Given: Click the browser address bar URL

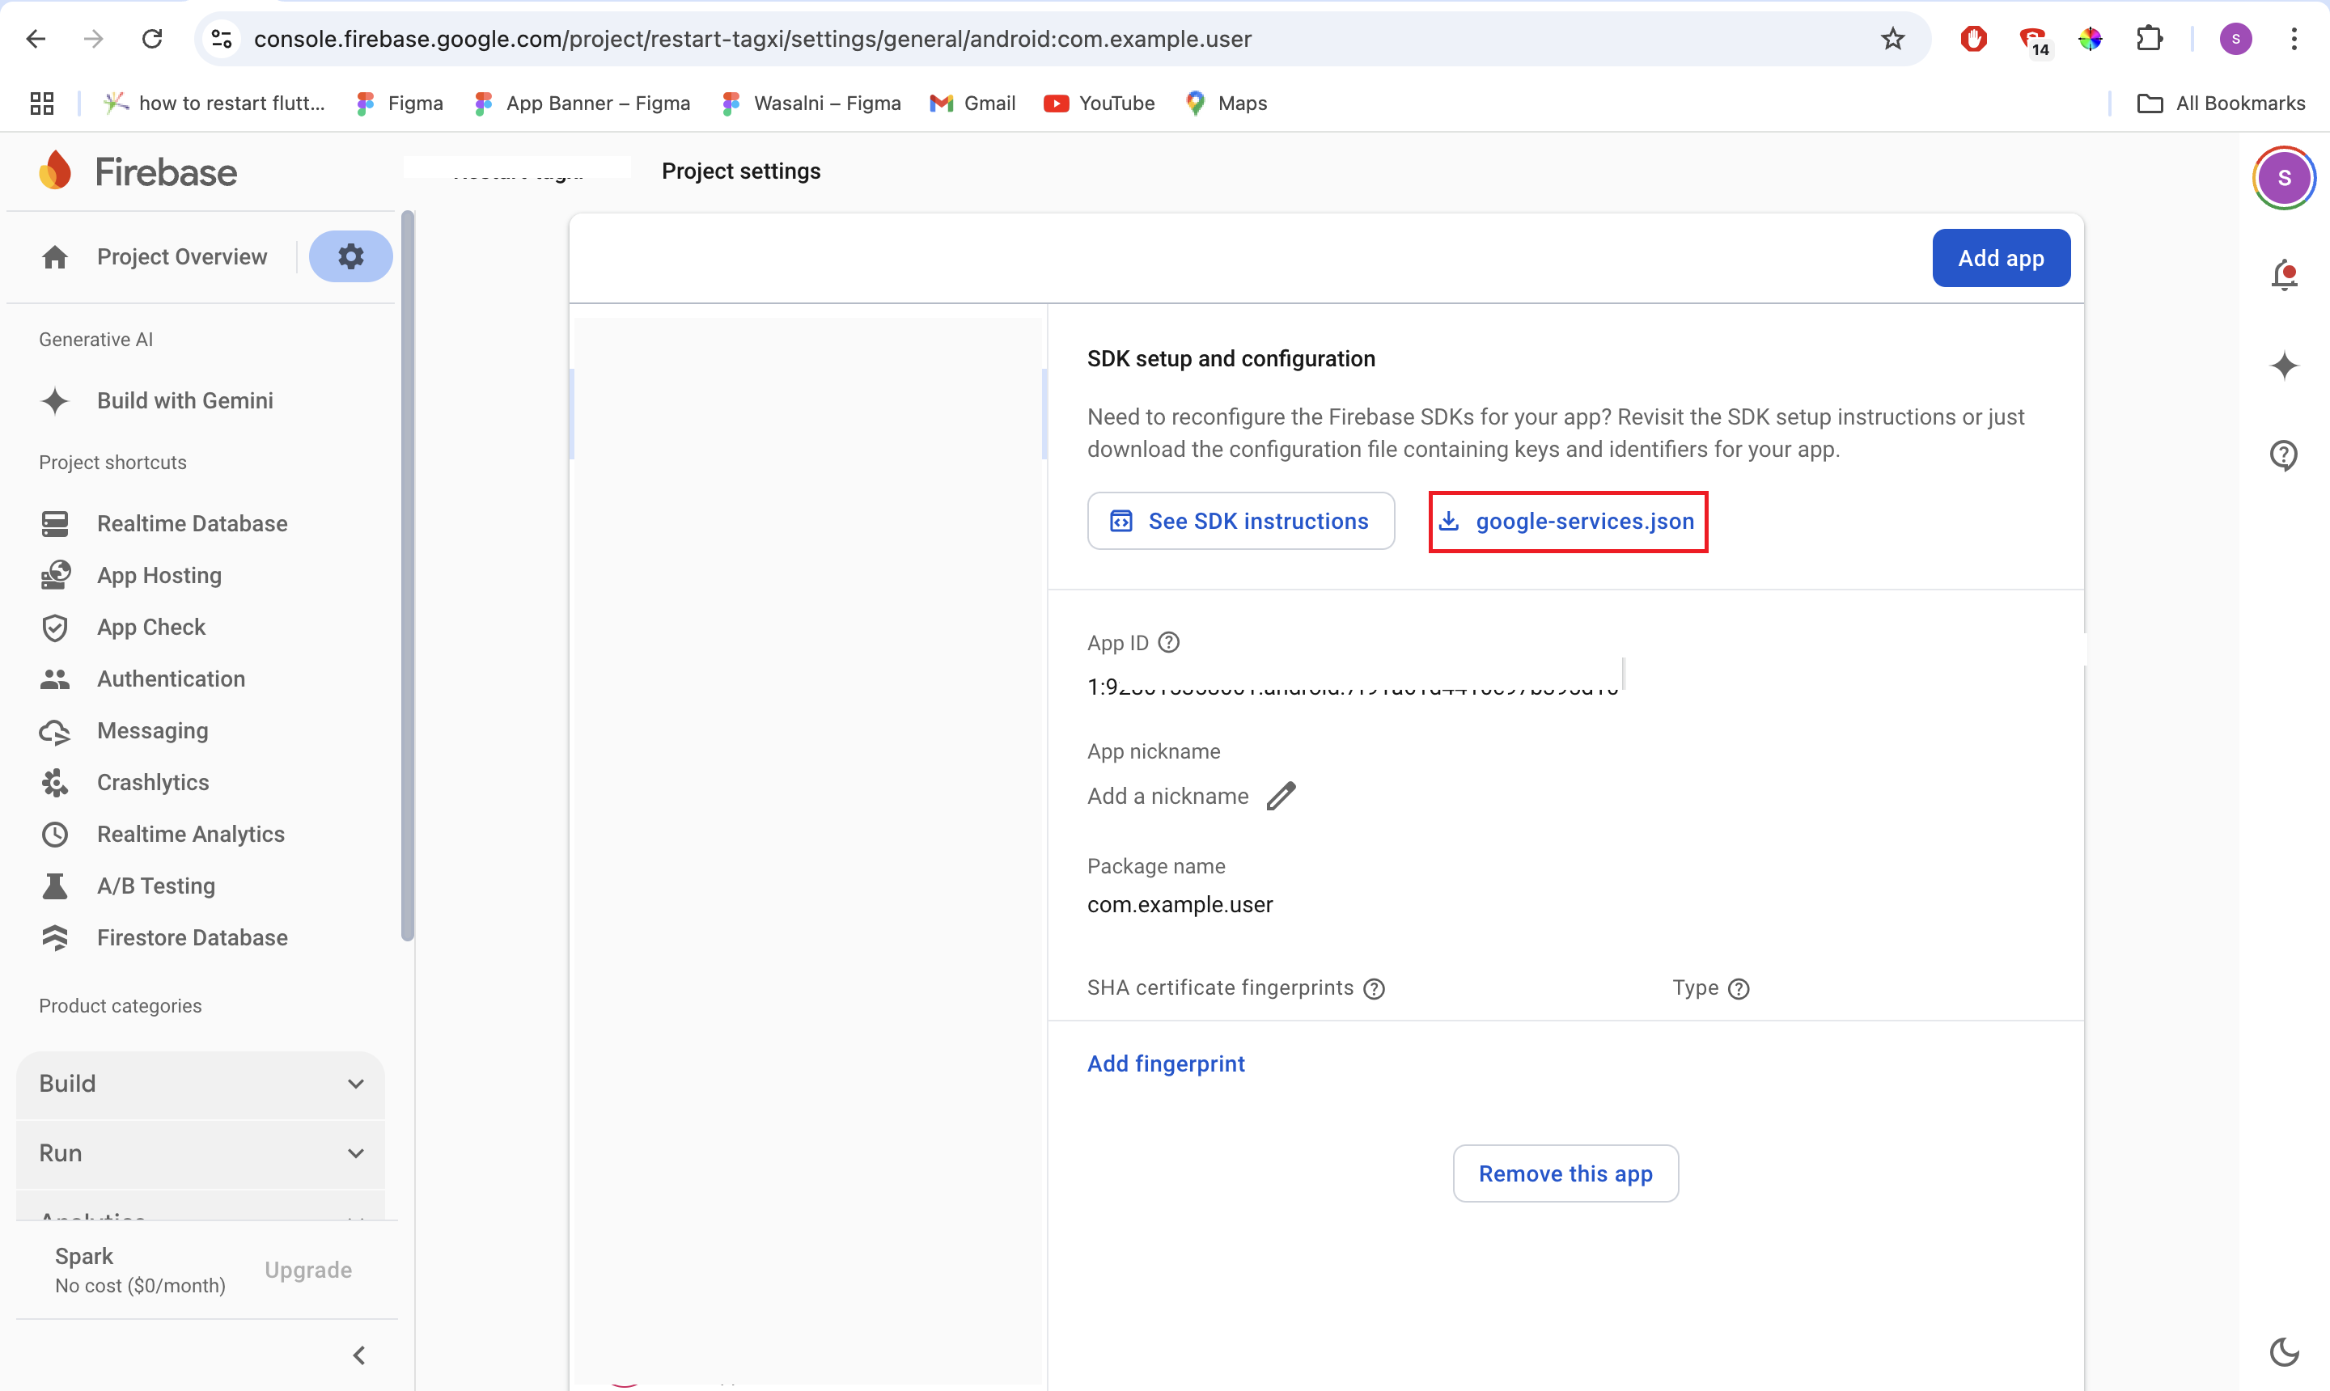Looking at the screenshot, I should point(752,39).
